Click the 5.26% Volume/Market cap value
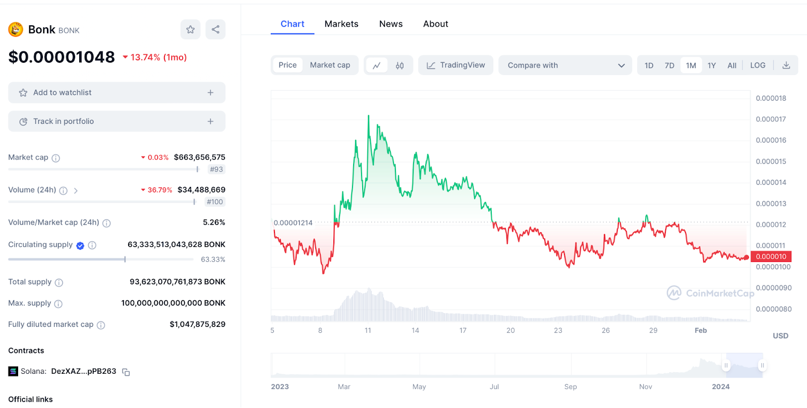The height and width of the screenshot is (408, 807). click(214, 222)
